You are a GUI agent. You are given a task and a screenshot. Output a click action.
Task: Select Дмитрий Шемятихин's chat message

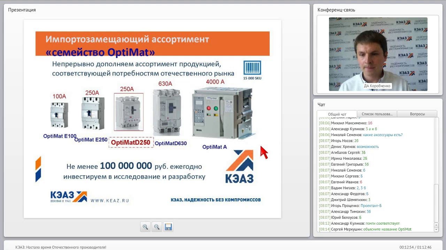(345, 200)
